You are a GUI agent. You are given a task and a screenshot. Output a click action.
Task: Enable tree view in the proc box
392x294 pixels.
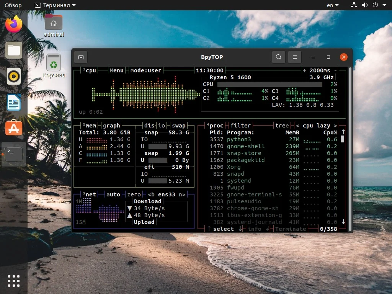pos(282,125)
